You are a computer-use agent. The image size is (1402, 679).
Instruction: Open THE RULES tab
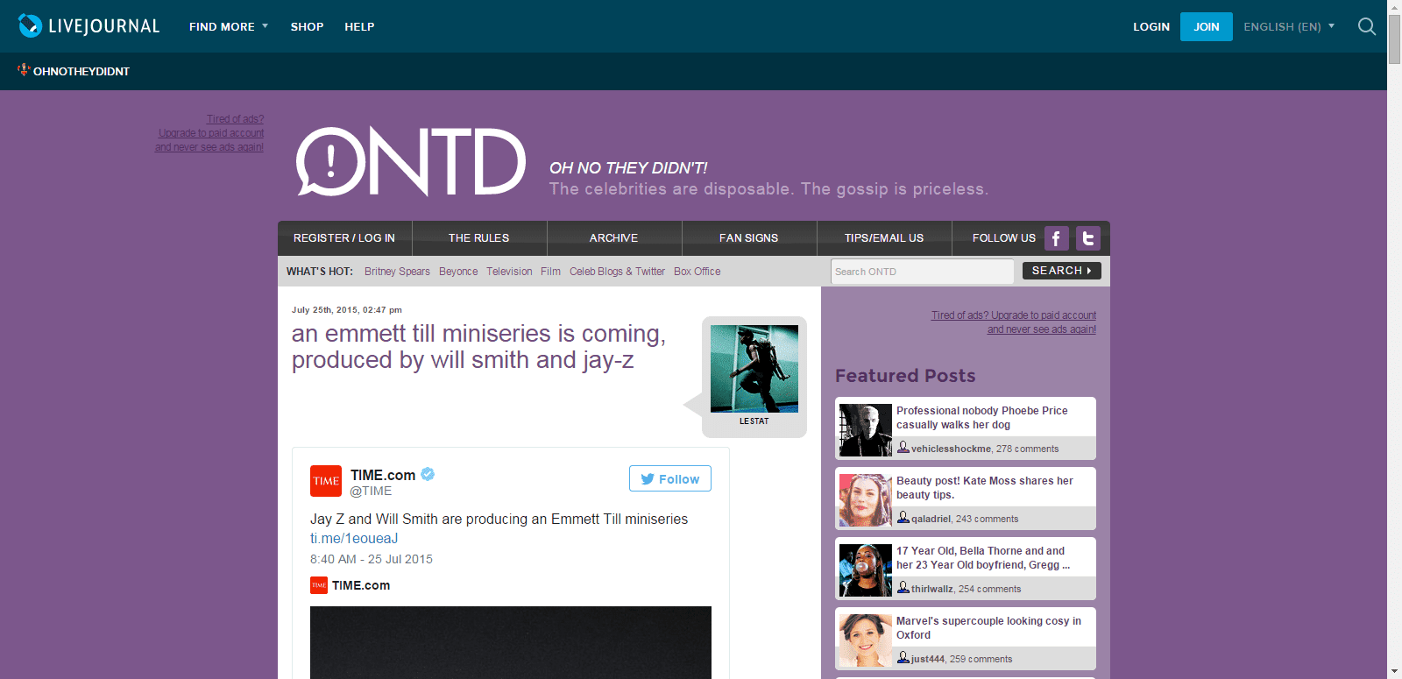479,238
